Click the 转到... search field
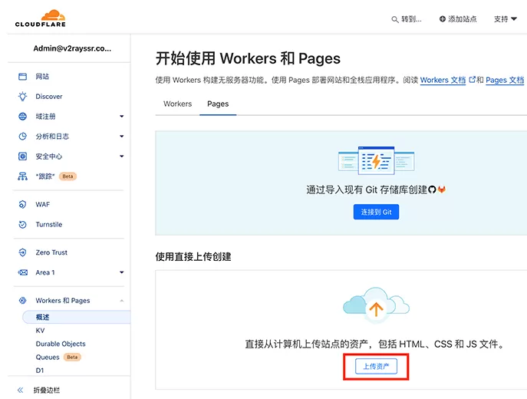The height and width of the screenshot is (399, 527). [x=407, y=19]
